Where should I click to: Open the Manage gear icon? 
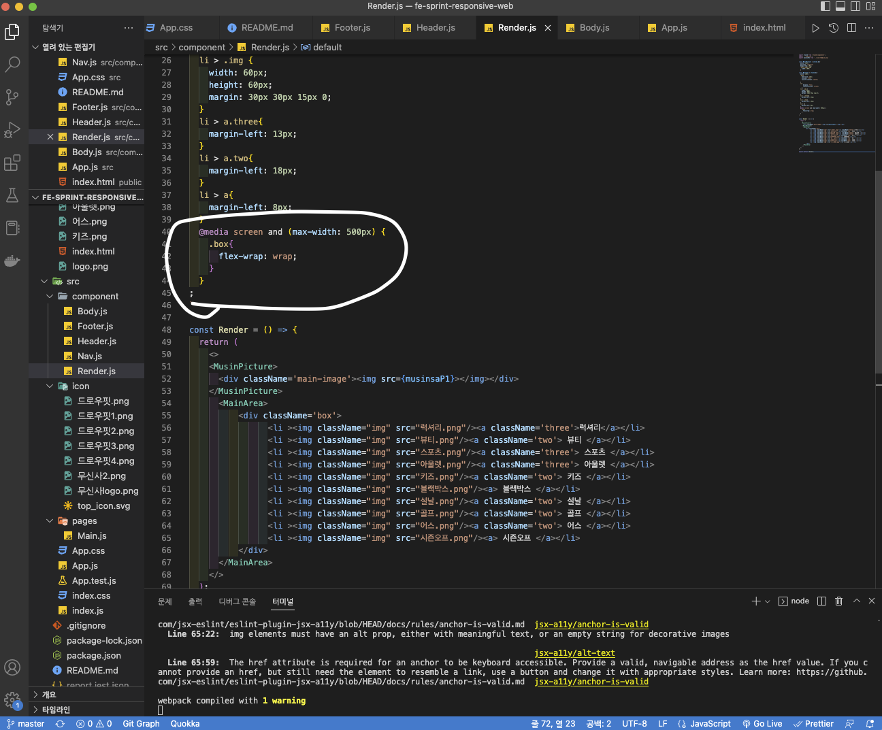tap(12, 700)
